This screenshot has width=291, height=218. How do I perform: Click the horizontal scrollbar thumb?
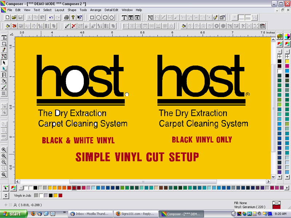pyautogui.click(x=143, y=182)
